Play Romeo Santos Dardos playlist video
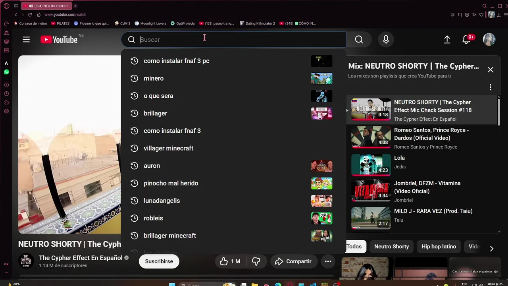The height and width of the screenshot is (286, 508). pyautogui.click(x=422, y=138)
